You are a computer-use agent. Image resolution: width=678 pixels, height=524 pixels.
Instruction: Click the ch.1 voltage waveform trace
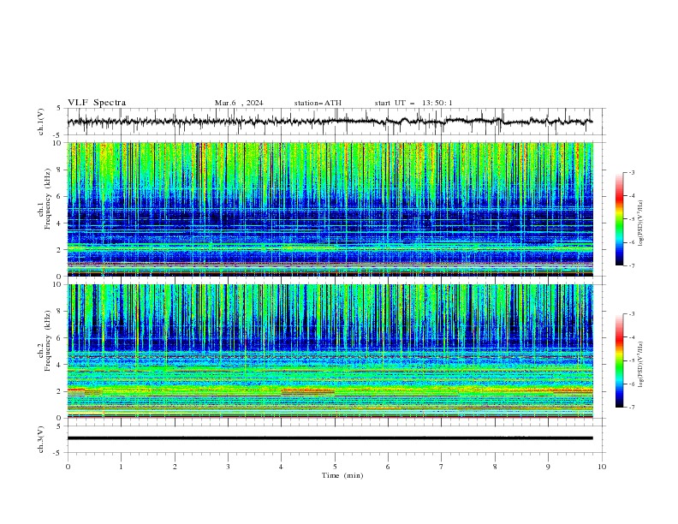(330, 122)
